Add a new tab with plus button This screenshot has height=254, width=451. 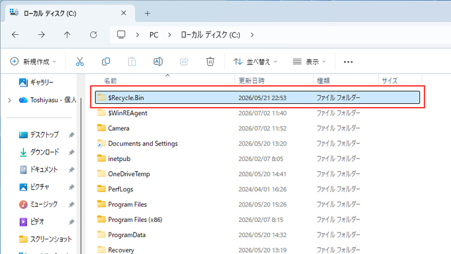[148, 13]
